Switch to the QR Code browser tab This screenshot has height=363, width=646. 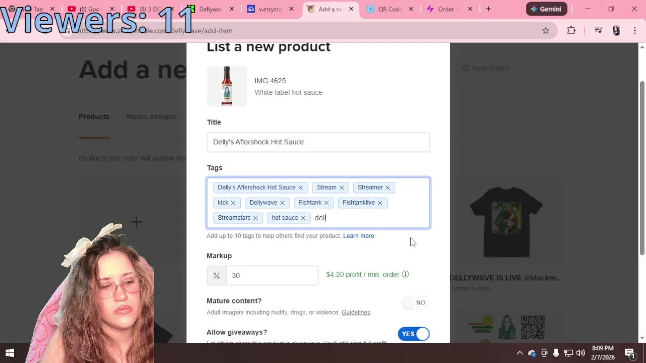390,9
